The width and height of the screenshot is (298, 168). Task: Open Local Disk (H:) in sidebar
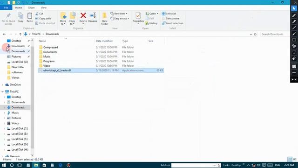pos(20,150)
